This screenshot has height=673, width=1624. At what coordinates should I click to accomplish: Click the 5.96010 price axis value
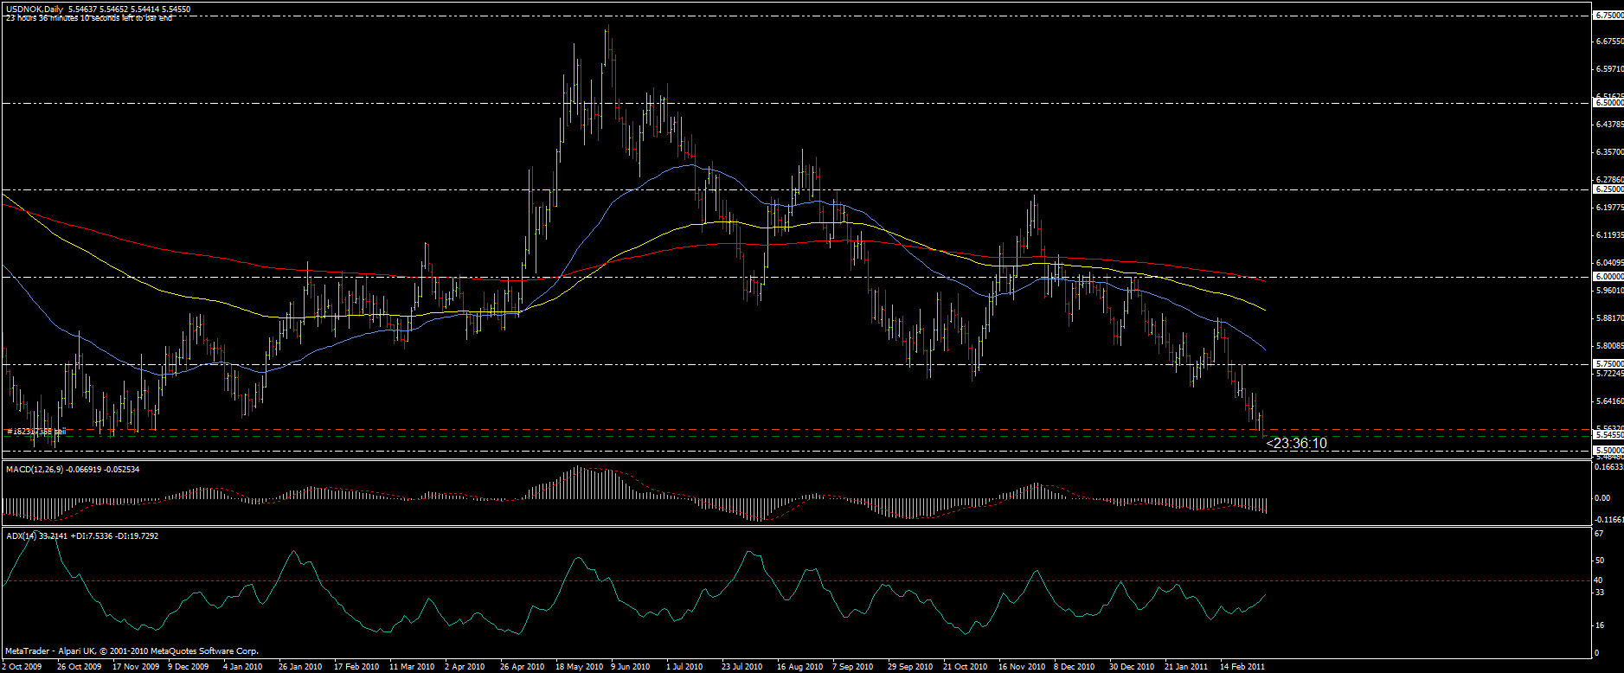tap(1608, 290)
